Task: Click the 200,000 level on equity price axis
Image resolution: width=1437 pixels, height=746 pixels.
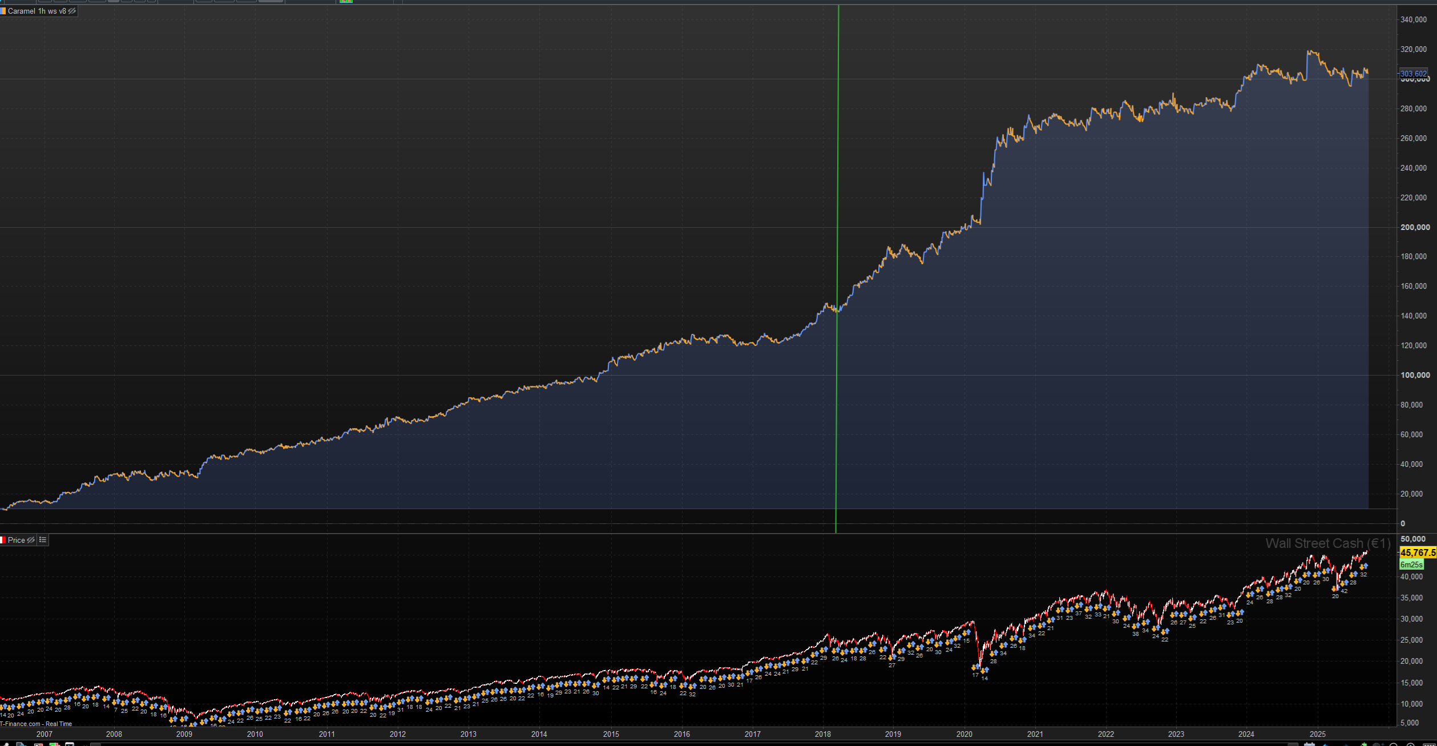Action: (x=1414, y=227)
